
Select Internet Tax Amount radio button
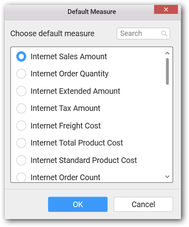(x=21, y=108)
